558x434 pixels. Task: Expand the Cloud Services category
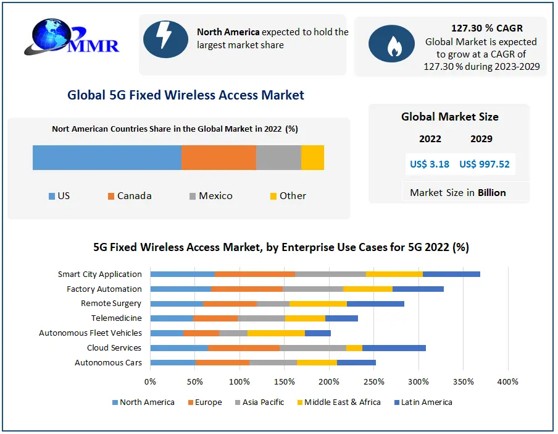click(114, 347)
